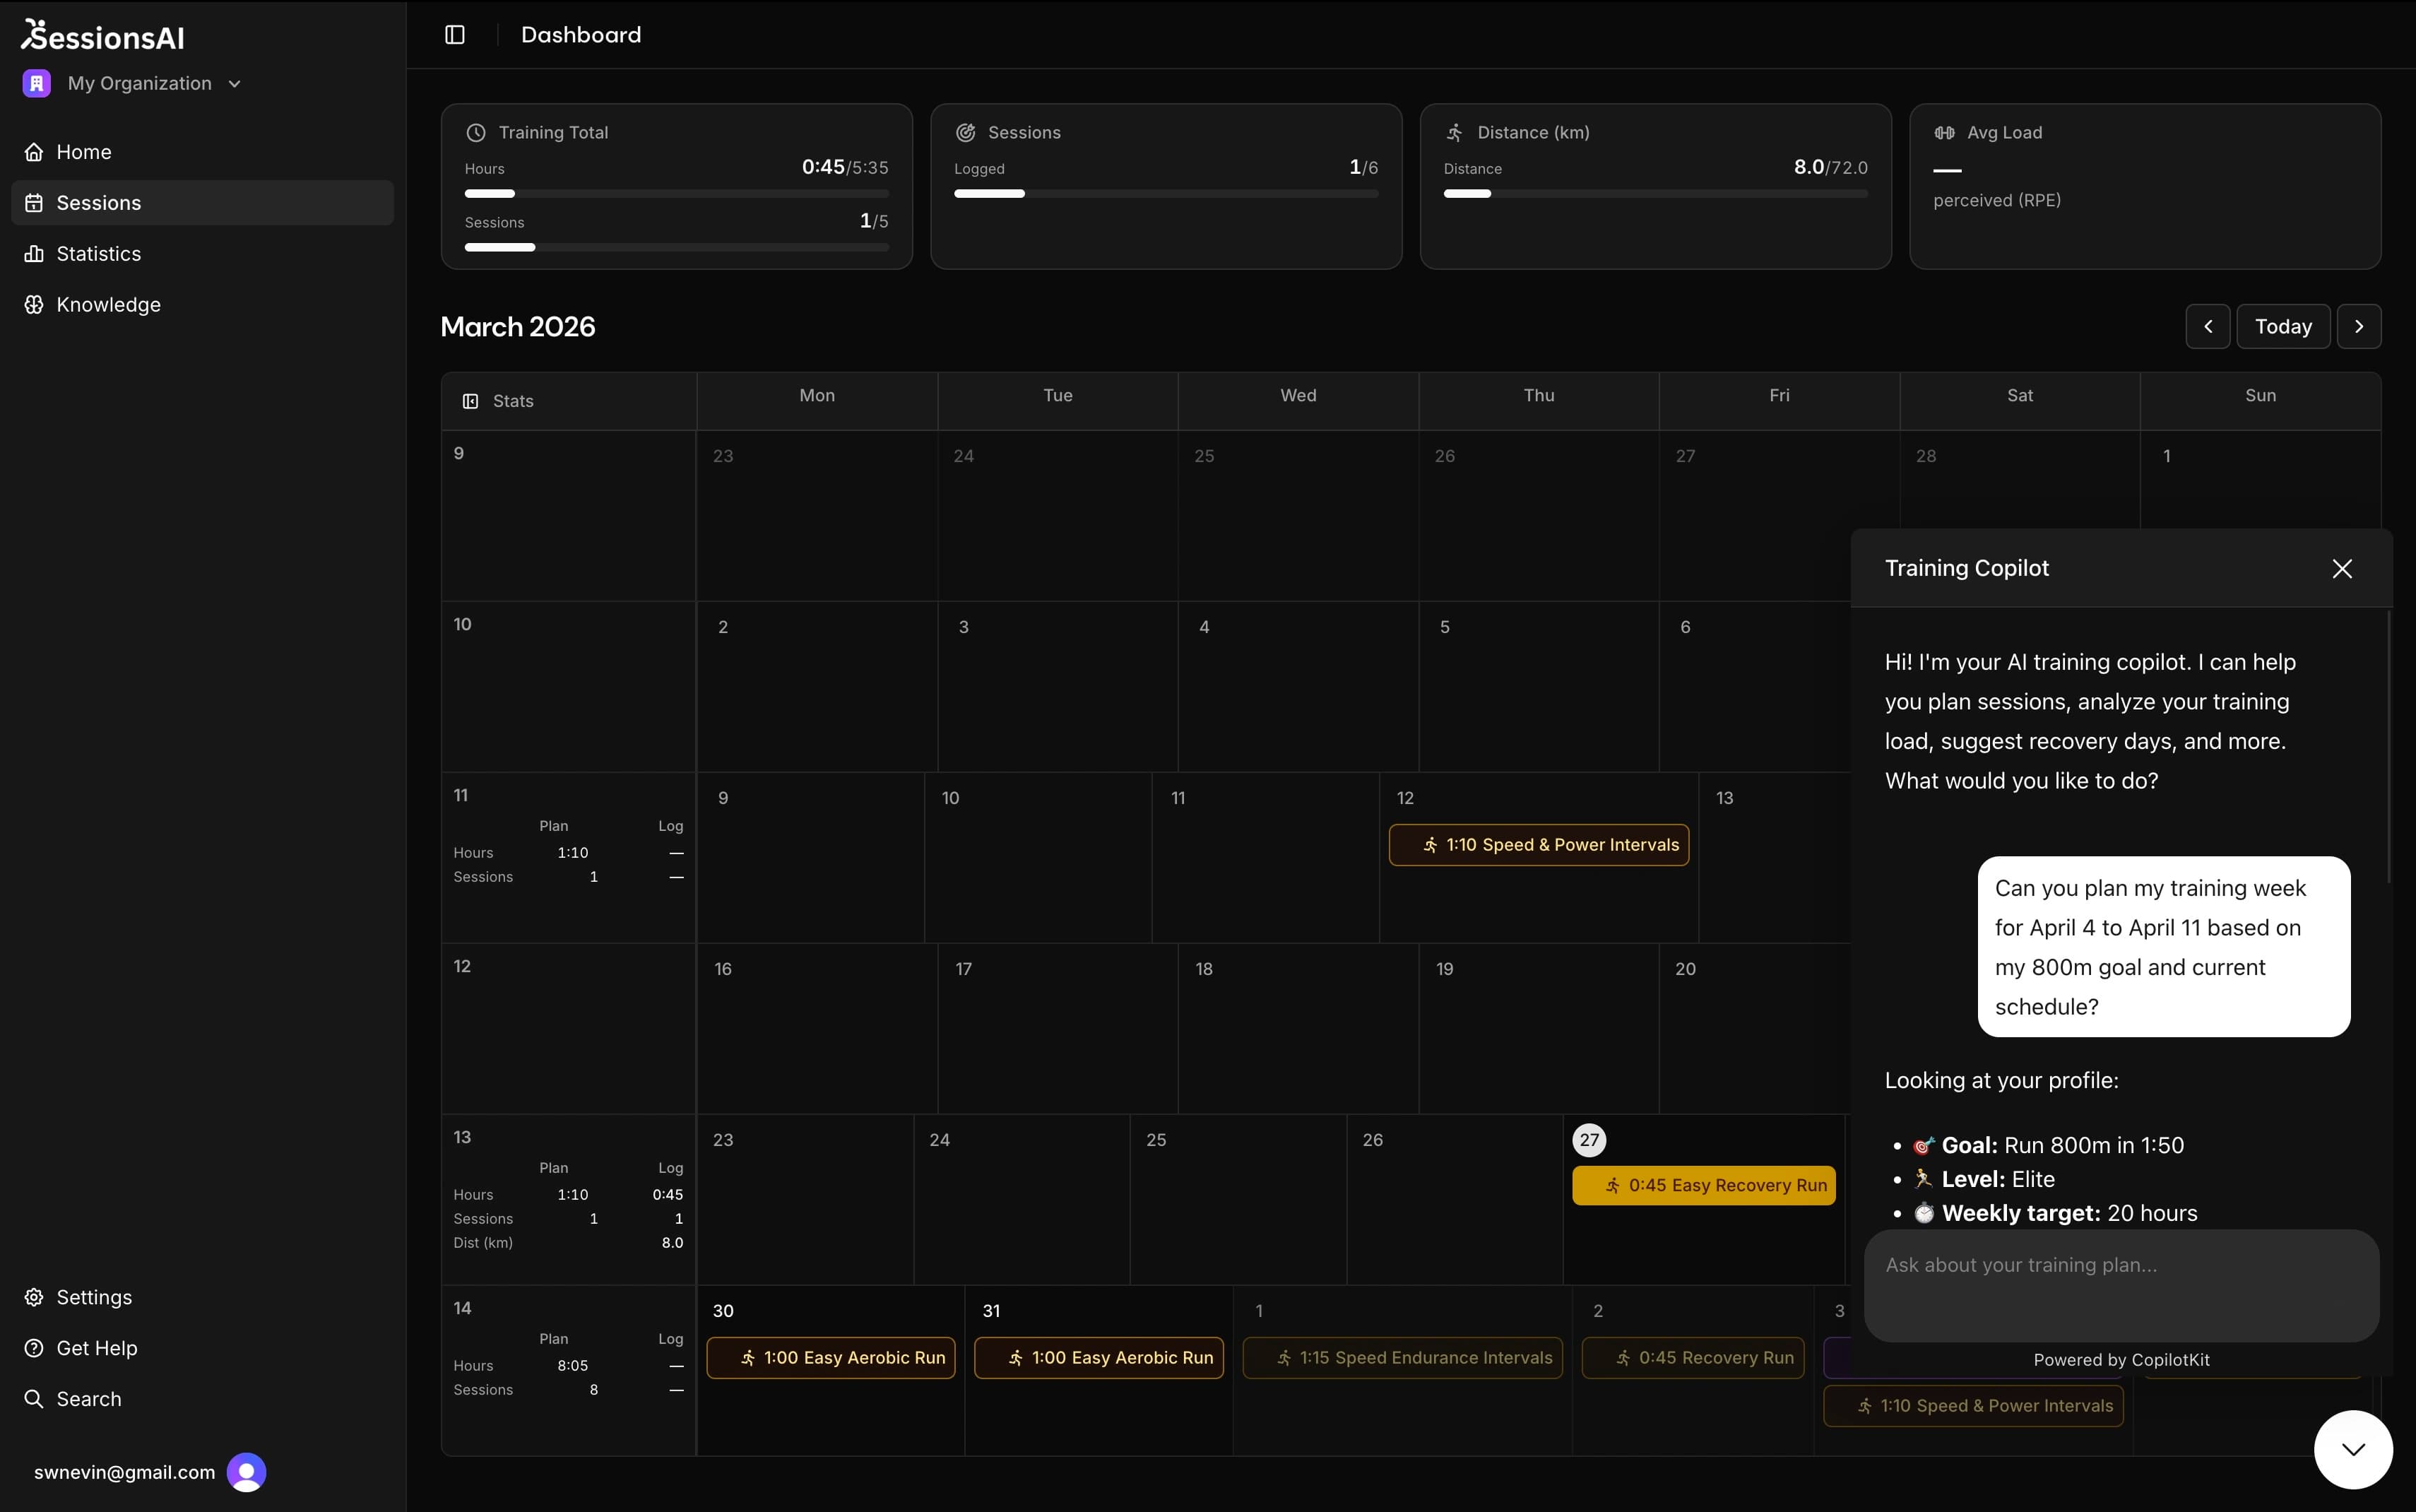The width and height of the screenshot is (2416, 1512).
Task: Open the 1:10 Speed & Power Intervals session
Action: (x=1539, y=844)
